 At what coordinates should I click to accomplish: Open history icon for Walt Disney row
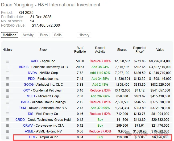coord(7,114)
